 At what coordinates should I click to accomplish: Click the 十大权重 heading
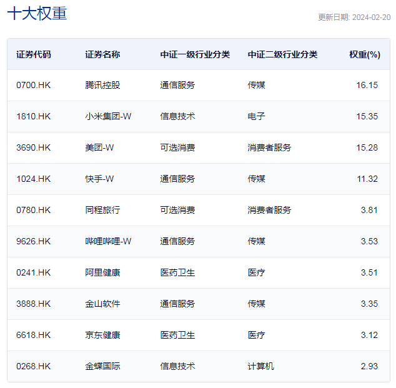pos(37,13)
